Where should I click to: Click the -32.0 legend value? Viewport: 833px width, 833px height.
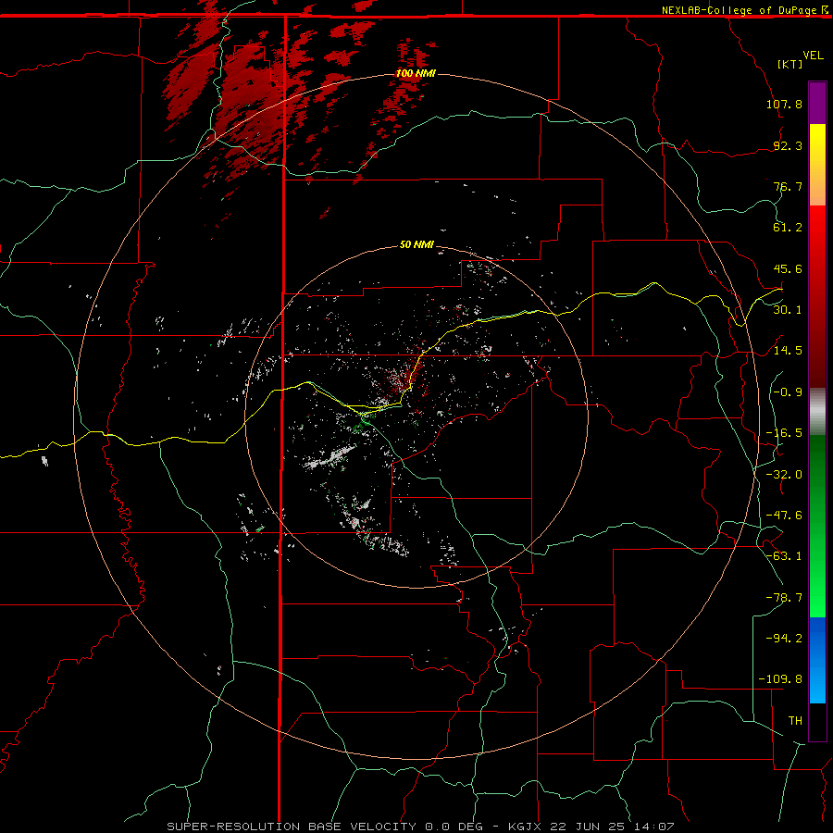tap(784, 475)
